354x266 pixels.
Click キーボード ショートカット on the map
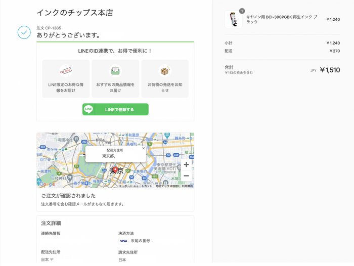[x=136, y=186]
